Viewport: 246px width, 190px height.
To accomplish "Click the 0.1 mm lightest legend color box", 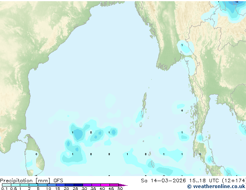I will pyautogui.click(x=7, y=185).
